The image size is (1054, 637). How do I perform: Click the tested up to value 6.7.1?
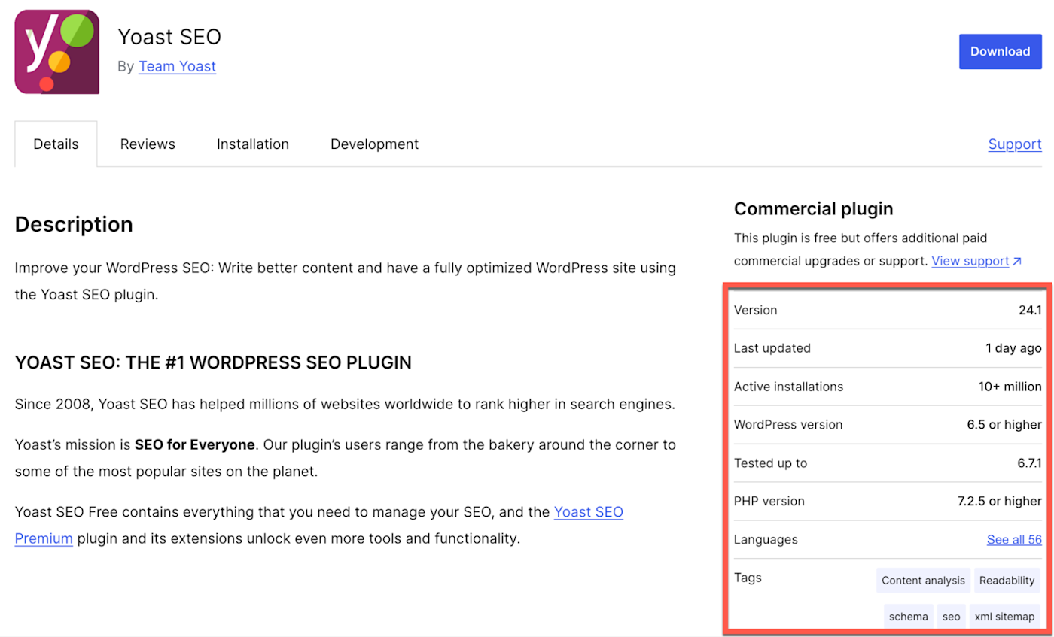(x=1030, y=463)
